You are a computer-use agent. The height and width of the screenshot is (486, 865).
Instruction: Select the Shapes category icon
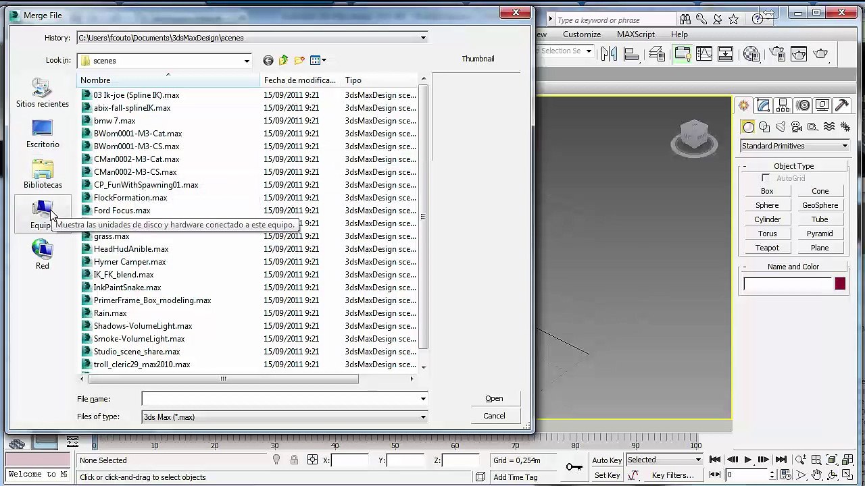[x=764, y=127]
